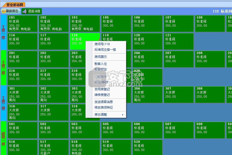Image resolution: width=232 pixels, height=155 pixels.
Task: Switch to the 营业房态图 tab
Action: coord(14,5)
